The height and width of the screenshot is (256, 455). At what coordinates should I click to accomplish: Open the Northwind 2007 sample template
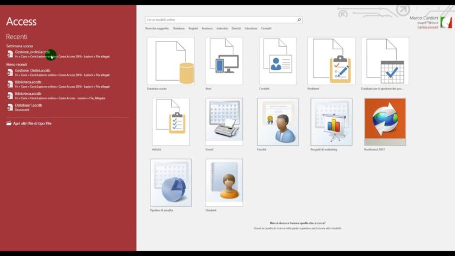tap(385, 121)
